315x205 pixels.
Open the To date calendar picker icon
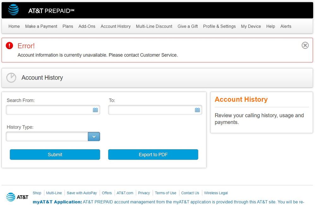[197, 110]
